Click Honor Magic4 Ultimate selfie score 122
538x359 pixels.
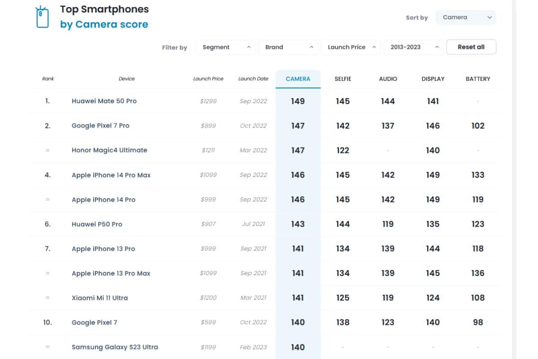click(x=343, y=151)
